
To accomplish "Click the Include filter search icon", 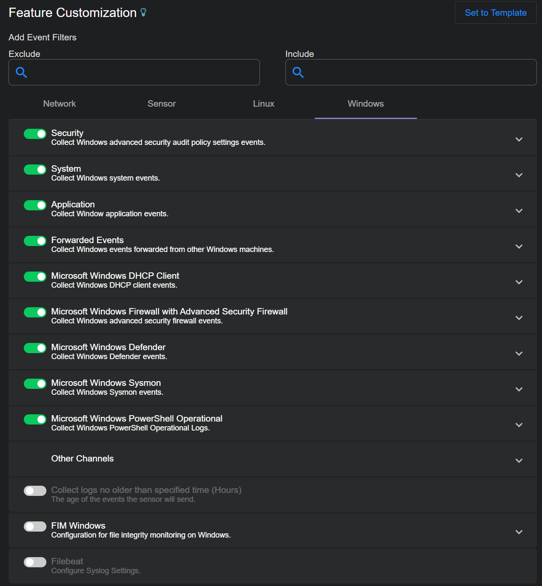I will (298, 72).
